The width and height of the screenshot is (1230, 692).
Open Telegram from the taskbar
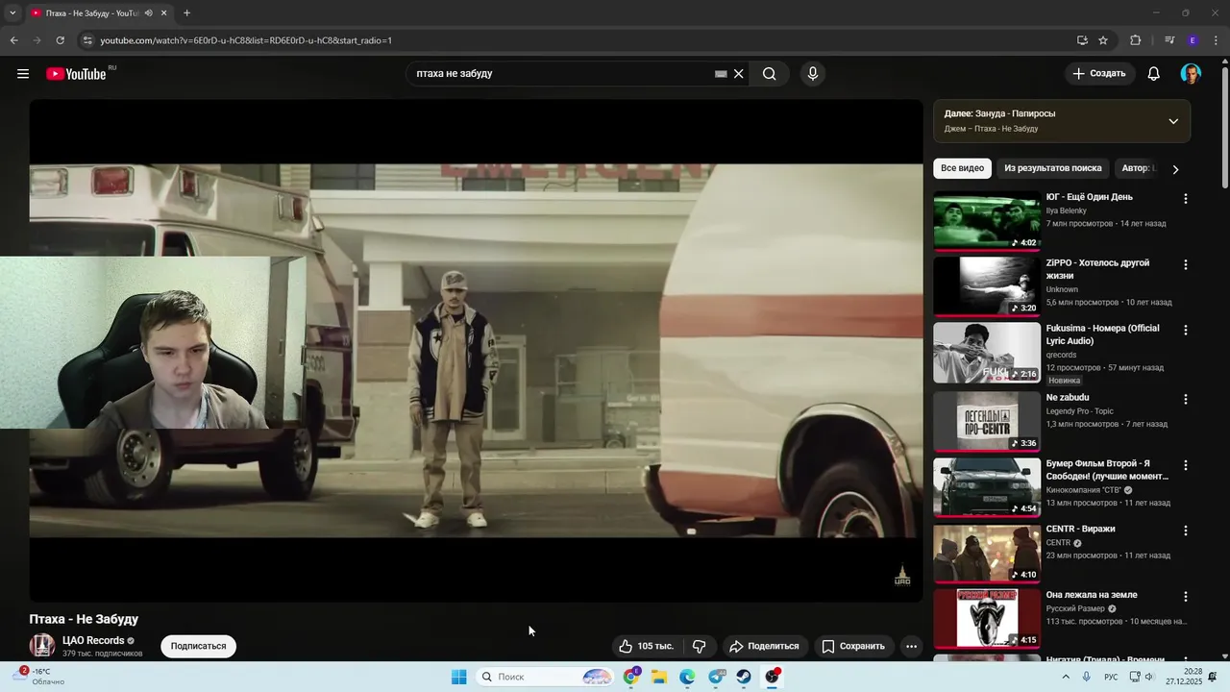point(716,677)
